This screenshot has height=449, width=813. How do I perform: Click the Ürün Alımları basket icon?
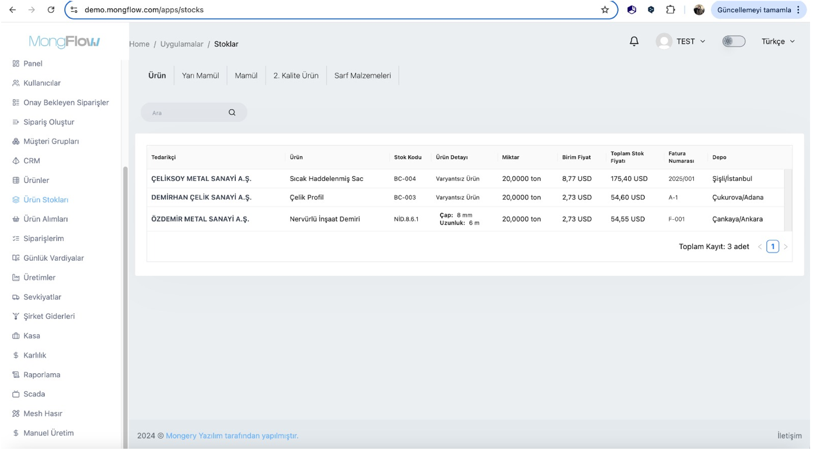coord(16,219)
